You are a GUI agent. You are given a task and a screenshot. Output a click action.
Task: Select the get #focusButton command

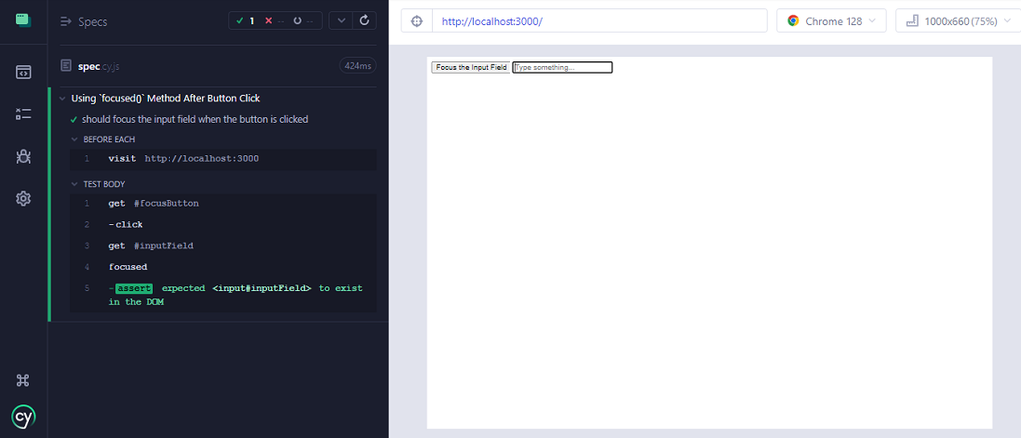[222, 203]
